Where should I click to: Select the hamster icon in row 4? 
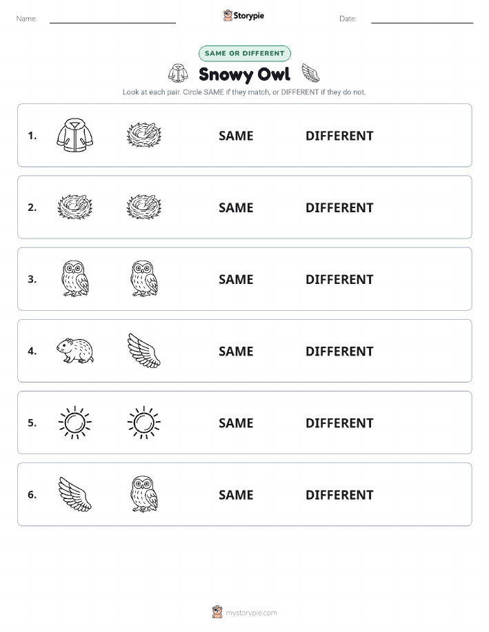point(75,351)
